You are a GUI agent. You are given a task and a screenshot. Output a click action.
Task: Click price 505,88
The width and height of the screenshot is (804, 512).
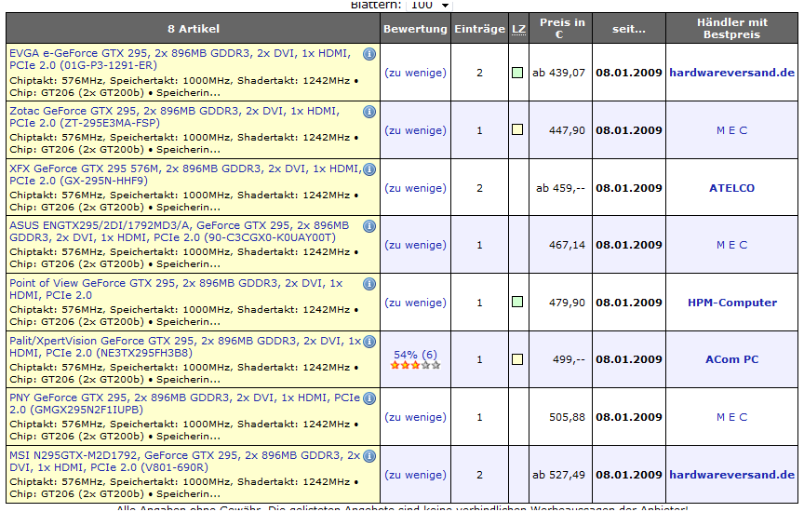(x=567, y=417)
